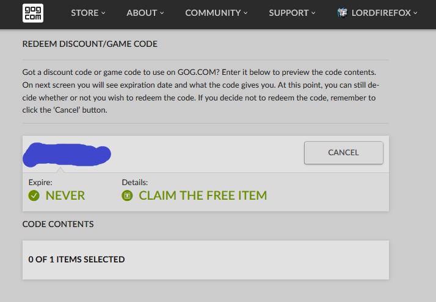Open the STORE menu
Screen dimensions: 436x302
pyautogui.click(x=88, y=13)
